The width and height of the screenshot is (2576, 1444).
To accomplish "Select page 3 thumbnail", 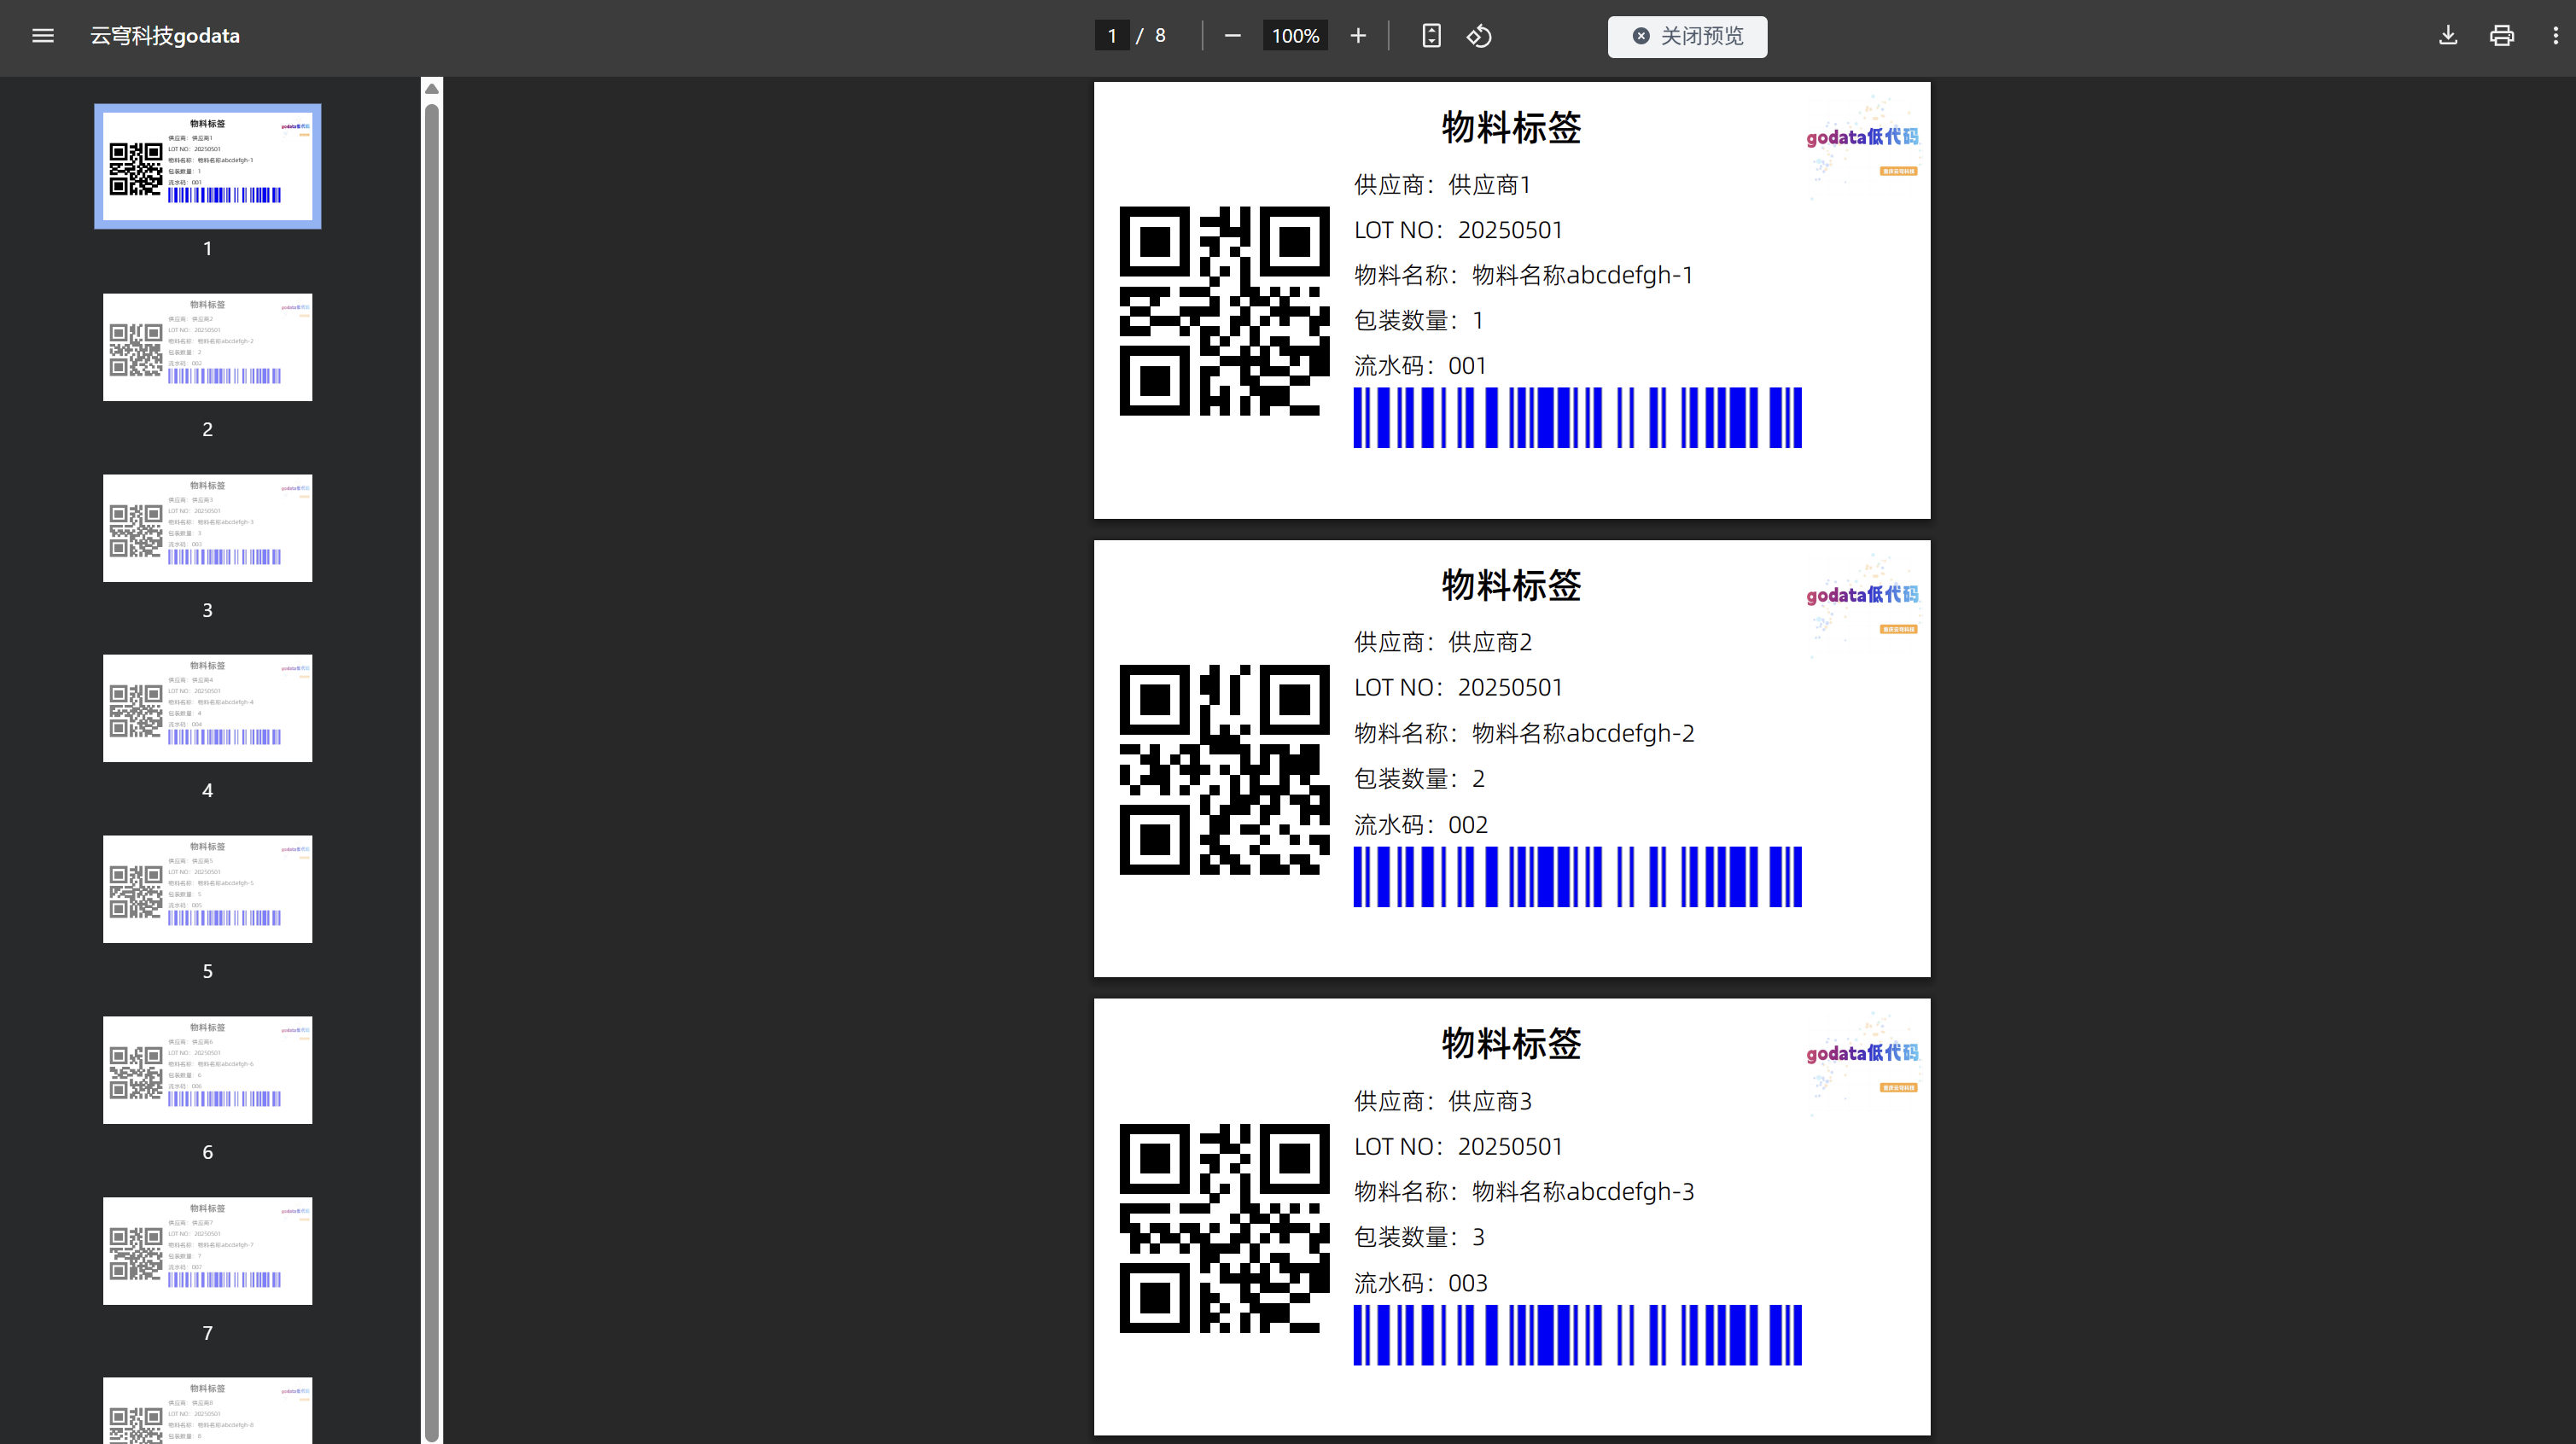I will (x=207, y=528).
